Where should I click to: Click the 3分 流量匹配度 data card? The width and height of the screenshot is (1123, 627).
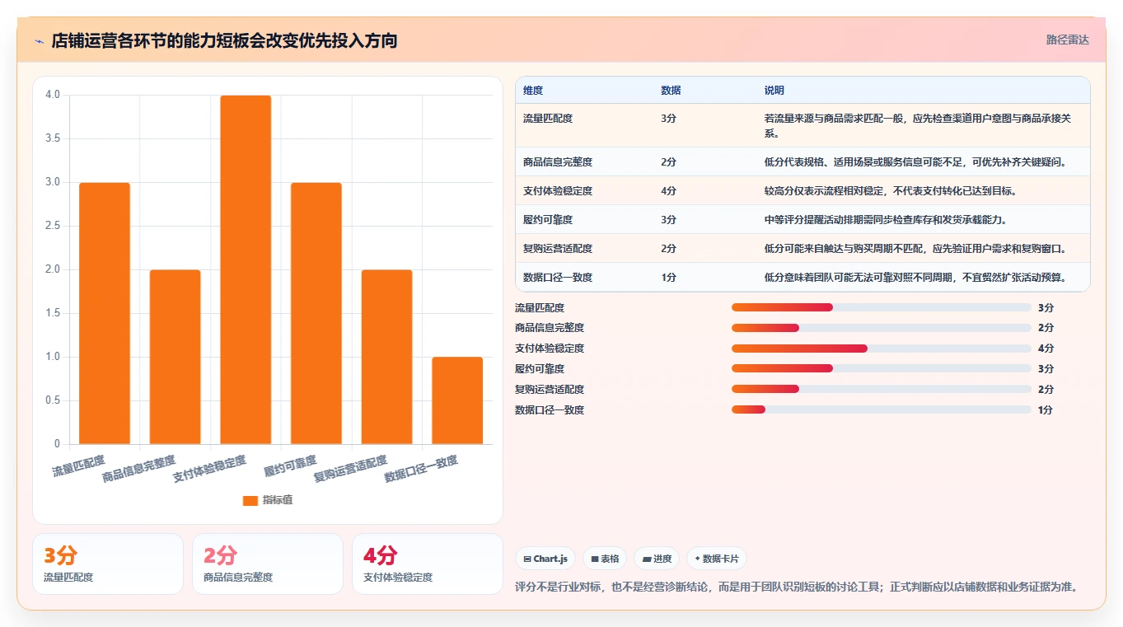tap(108, 564)
